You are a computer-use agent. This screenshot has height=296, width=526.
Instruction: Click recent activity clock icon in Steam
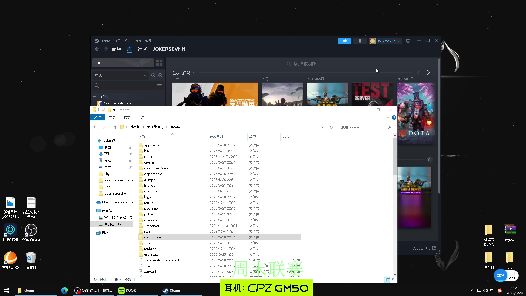153,75
